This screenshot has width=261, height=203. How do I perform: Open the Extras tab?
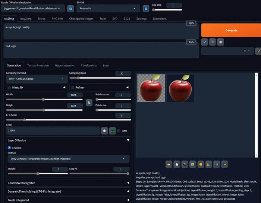[41, 19]
